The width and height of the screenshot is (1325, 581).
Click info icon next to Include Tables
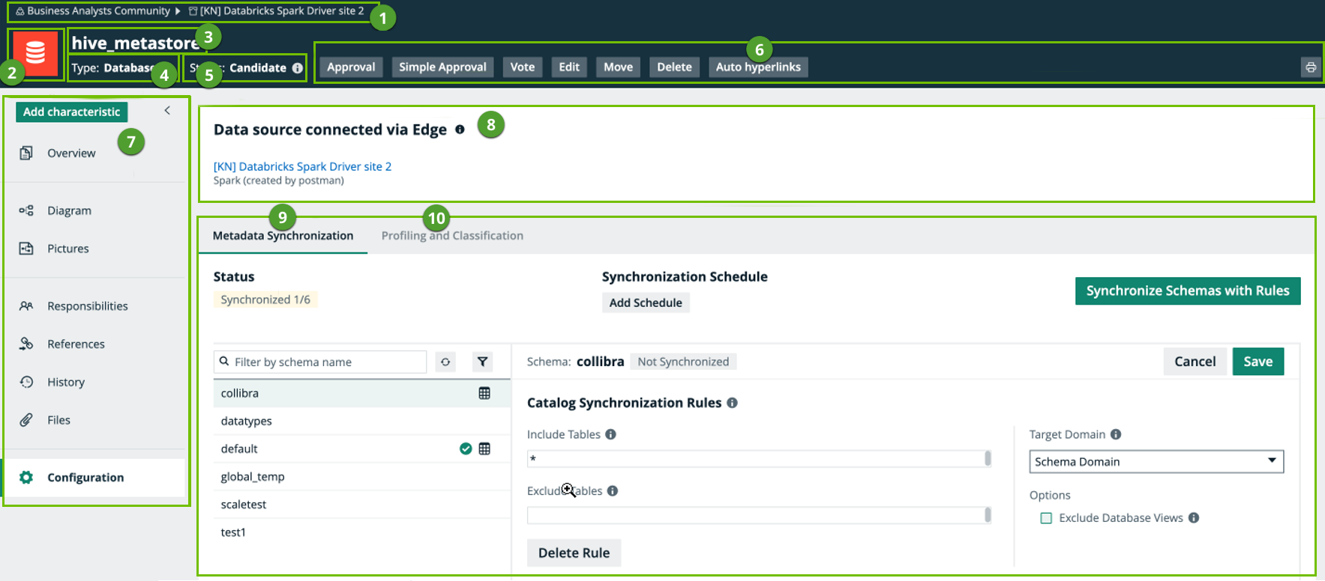tap(610, 435)
